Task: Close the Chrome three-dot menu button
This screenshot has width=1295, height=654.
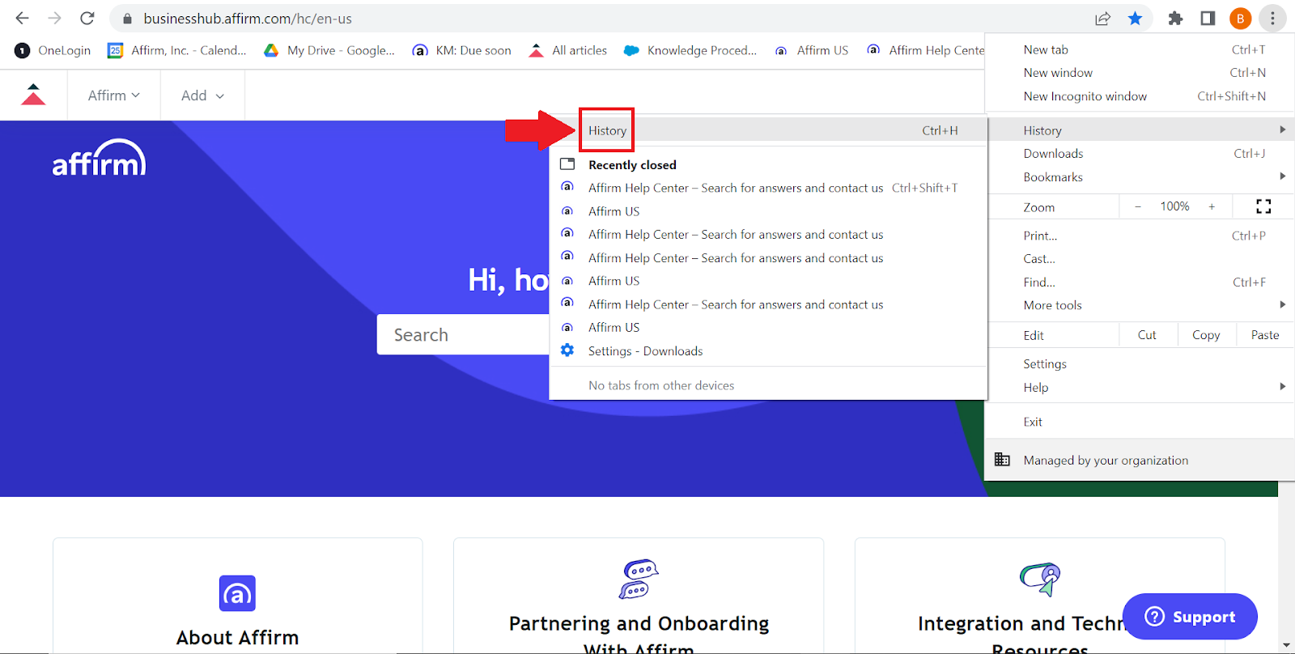Action: (x=1272, y=18)
